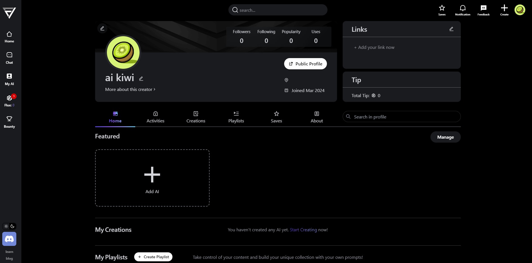The height and width of the screenshot is (263, 532).
Task: Open the account avatar menu
Action: tap(520, 10)
